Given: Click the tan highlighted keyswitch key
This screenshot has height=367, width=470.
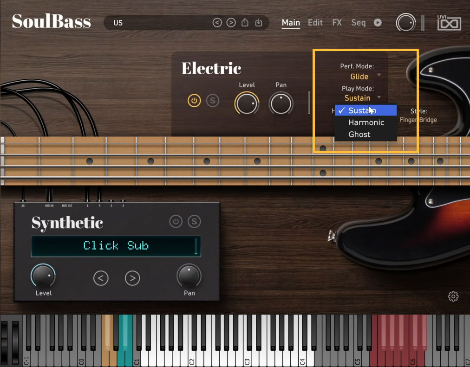Looking at the screenshot, I should [x=109, y=340].
